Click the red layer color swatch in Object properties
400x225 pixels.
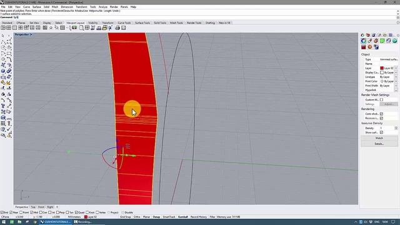pyautogui.click(x=382, y=68)
